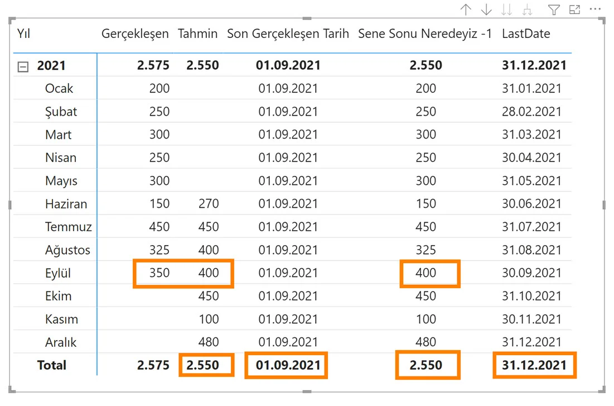Click Son Gerçekleşen Tarih column header
Viewport: 614px width, 406px height.
[288, 34]
